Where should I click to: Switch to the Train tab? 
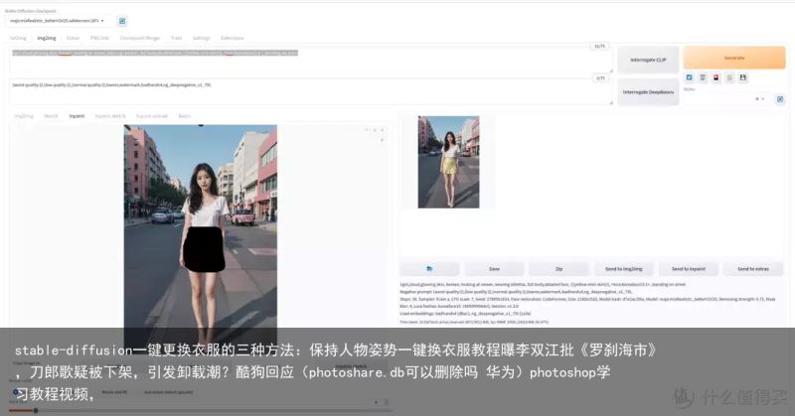(x=176, y=38)
